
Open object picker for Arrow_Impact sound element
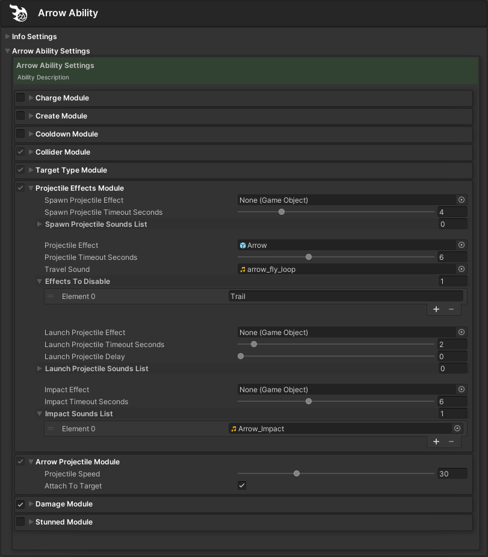pyautogui.click(x=457, y=429)
